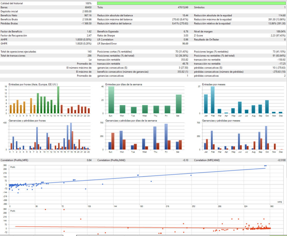Viewport: 287px width, 236px height.
Task: Click the green history quality progress bar
Action: [x=191, y=3]
